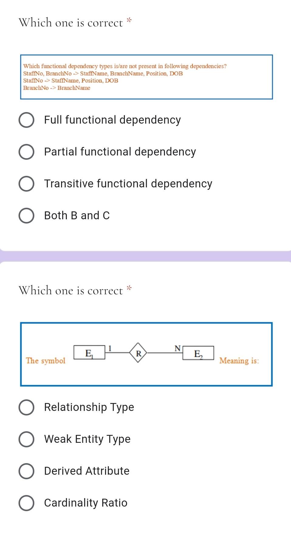Click the Full functional dependency label text
The width and height of the screenshot is (291, 533).
tap(112, 120)
